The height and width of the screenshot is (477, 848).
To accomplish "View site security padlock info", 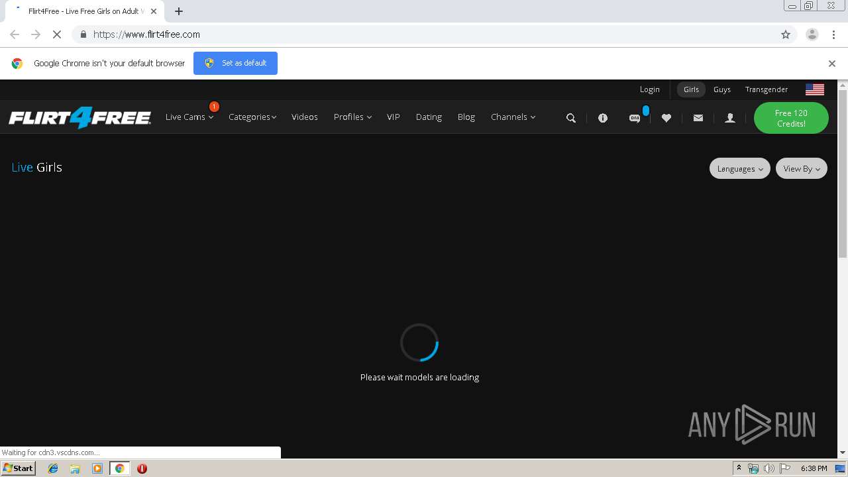I will click(x=83, y=34).
